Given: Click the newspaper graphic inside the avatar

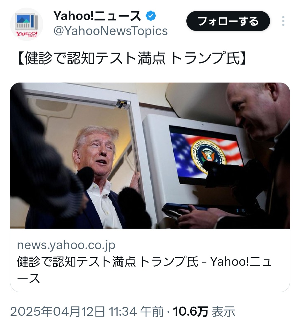Looking at the screenshot, I should pyautogui.click(x=26, y=22).
